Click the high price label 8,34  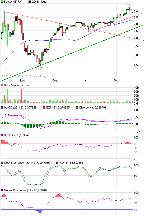pyautogui.click(x=129, y=5)
